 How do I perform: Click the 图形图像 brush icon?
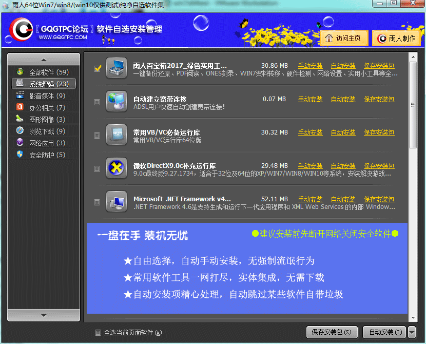(x=20, y=119)
